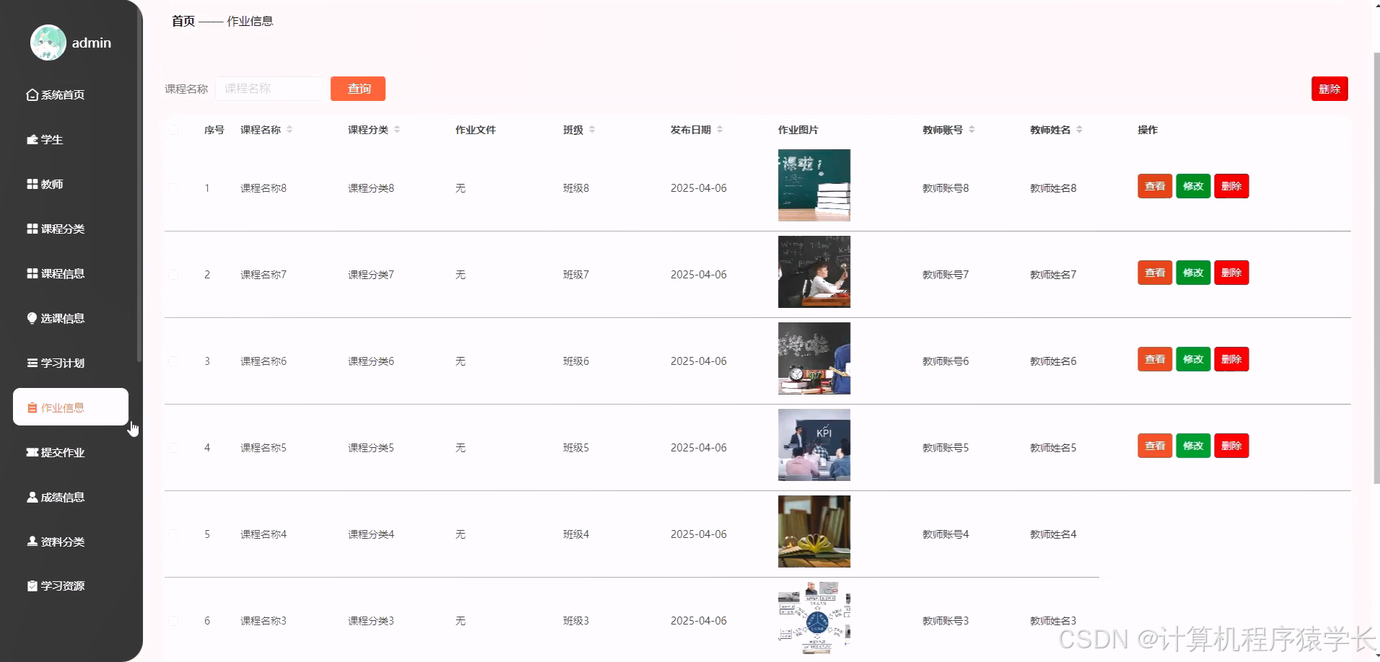The image size is (1380, 662).
Task: Open 教师 via its grid icon
Action: (32, 184)
